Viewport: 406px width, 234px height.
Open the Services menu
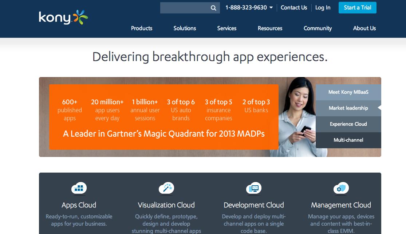point(227,28)
